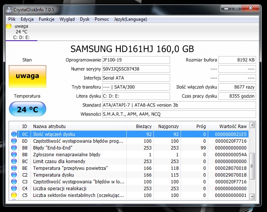Select row Ilość włączeń dysku

pos(129,134)
